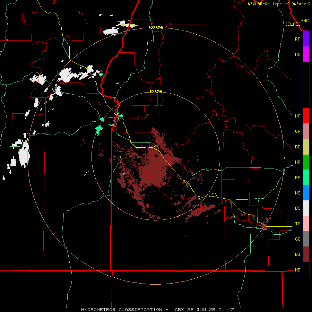Image resolution: width=312 pixels, height=312 pixels.
Task: Select the GR salmon legend swatch
Action: (x=306, y=131)
